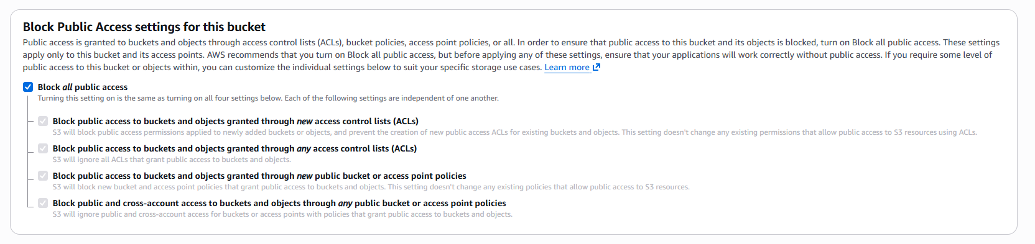Click the Block all public access label
Viewport: 1035px width, 244px height.
tap(83, 87)
